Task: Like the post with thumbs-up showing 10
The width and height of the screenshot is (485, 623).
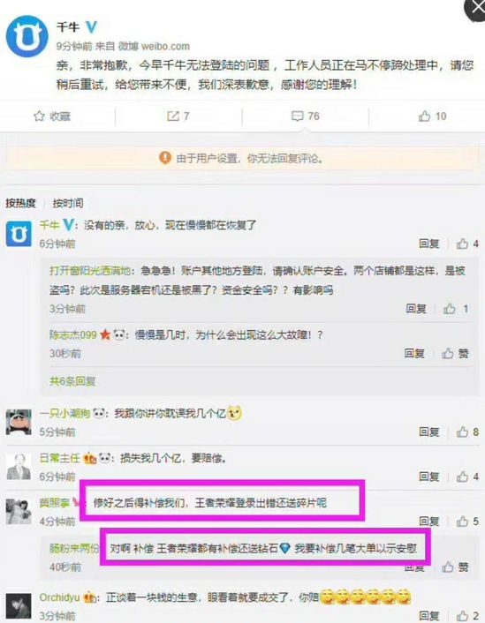Action: click(x=425, y=116)
